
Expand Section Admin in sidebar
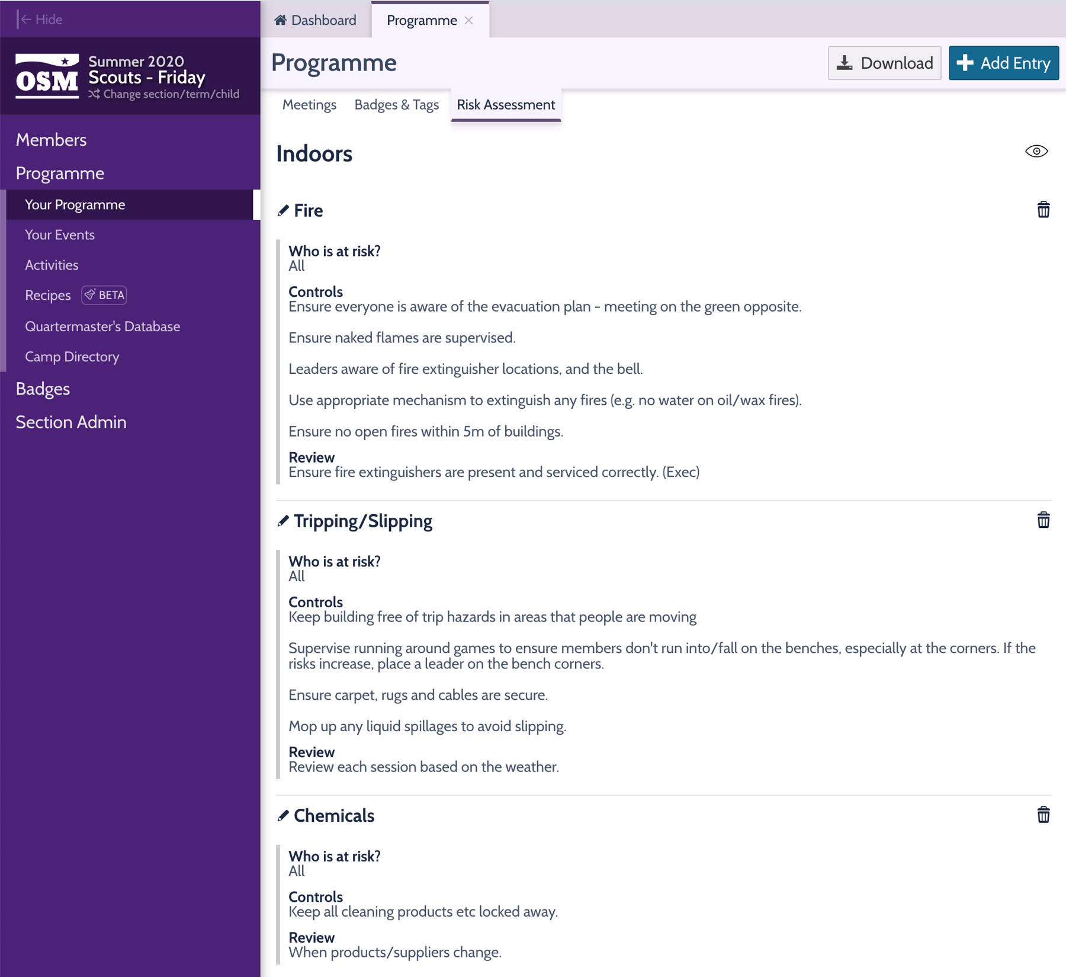pos(71,422)
